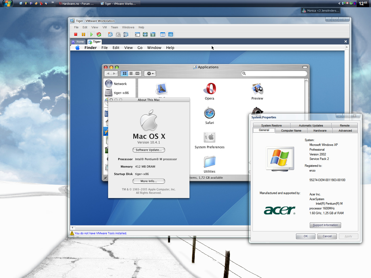Click the Monica messenger taskbar button
The width and height of the screenshot is (371, 278).
321,11
